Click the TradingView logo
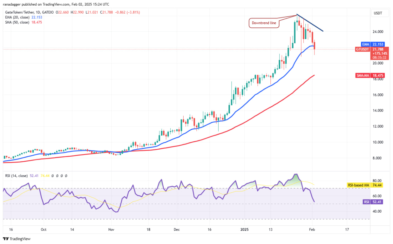The image size is (393, 244). 17,239
